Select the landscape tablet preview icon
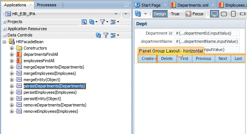The image size is (247, 134). (x=224, y=14)
